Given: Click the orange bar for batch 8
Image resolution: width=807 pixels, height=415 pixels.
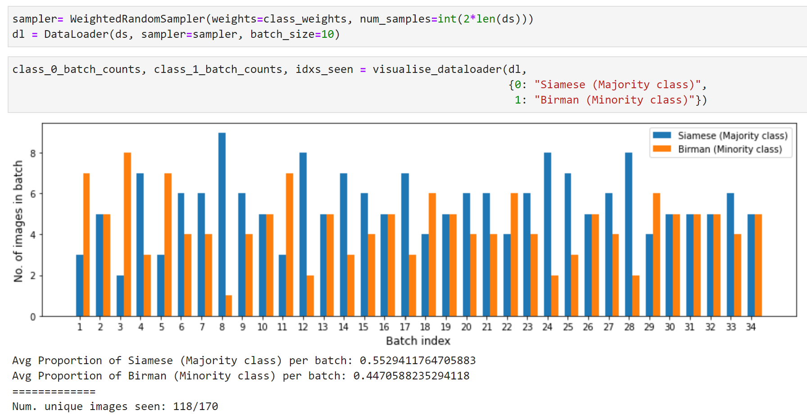Looking at the screenshot, I should click(x=229, y=306).
